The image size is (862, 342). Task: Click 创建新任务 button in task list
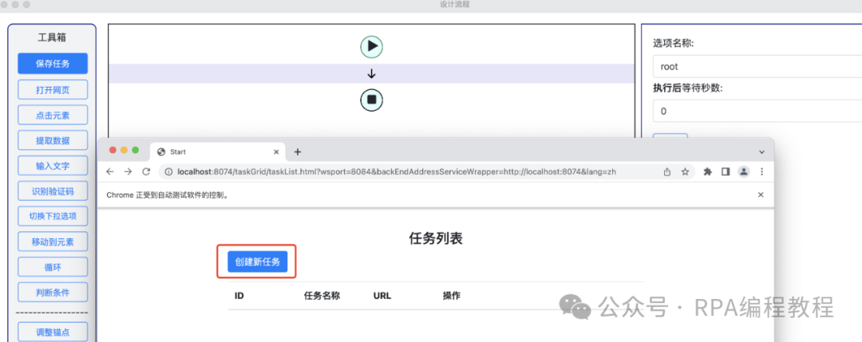point(257,261)
